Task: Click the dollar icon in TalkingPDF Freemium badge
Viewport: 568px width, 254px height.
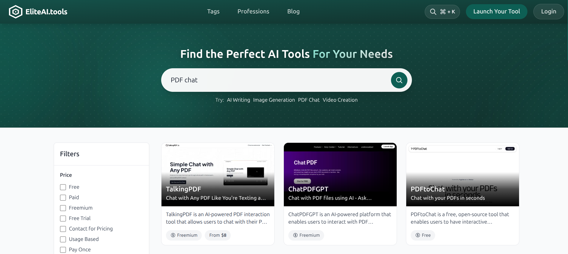Action: [173, 235]
